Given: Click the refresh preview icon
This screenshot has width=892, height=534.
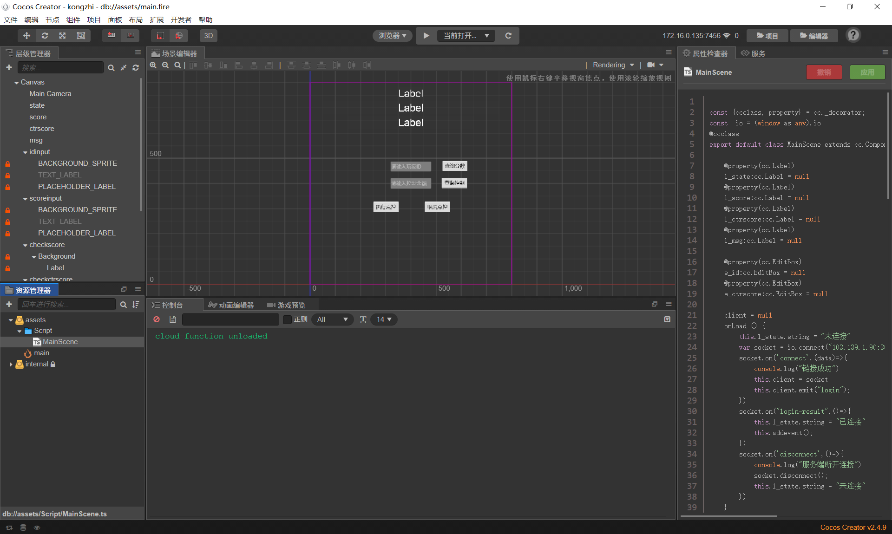Looking at the screenshot, I should click(508, 36).
